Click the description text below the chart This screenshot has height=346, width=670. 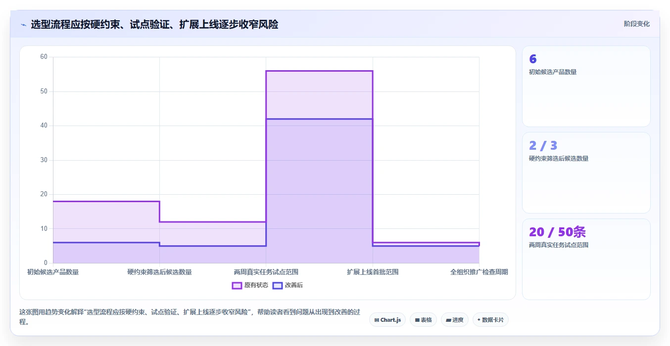(190, 317)
